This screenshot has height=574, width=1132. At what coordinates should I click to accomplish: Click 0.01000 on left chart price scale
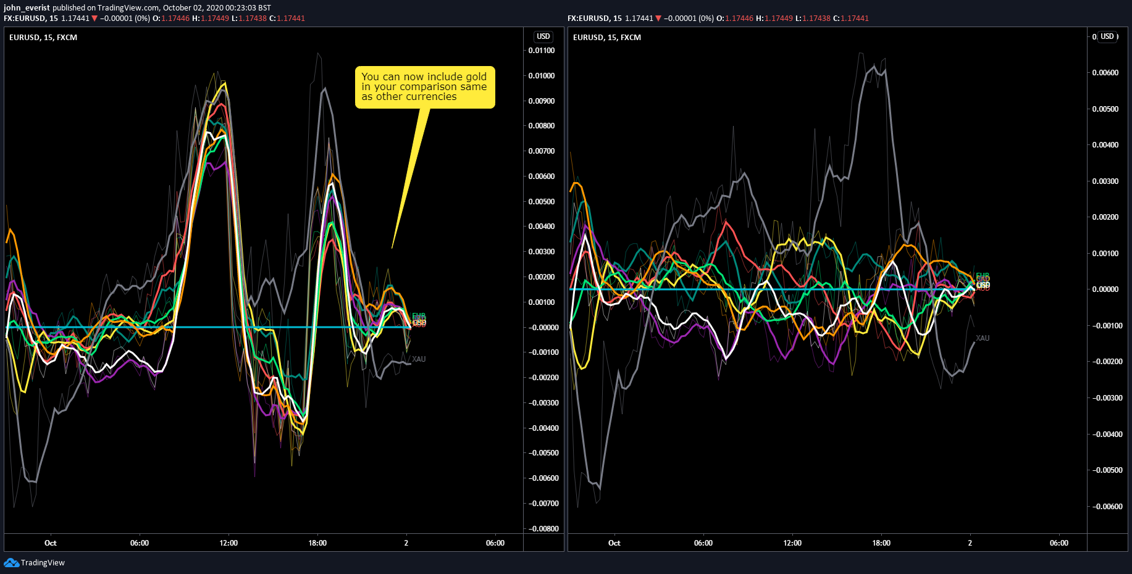(x=542, y=76)
